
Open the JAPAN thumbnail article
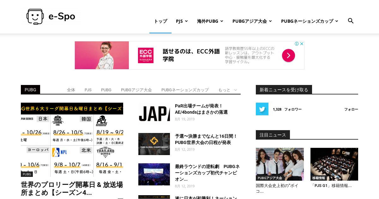pyautogui.click(x=154, y=114)
